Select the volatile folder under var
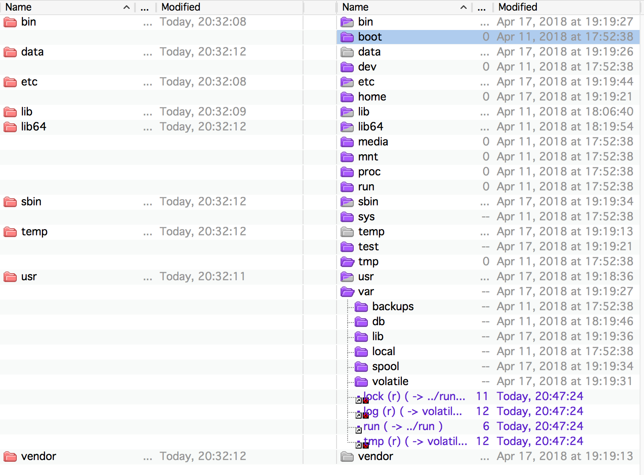 click(x=390, y=382)
